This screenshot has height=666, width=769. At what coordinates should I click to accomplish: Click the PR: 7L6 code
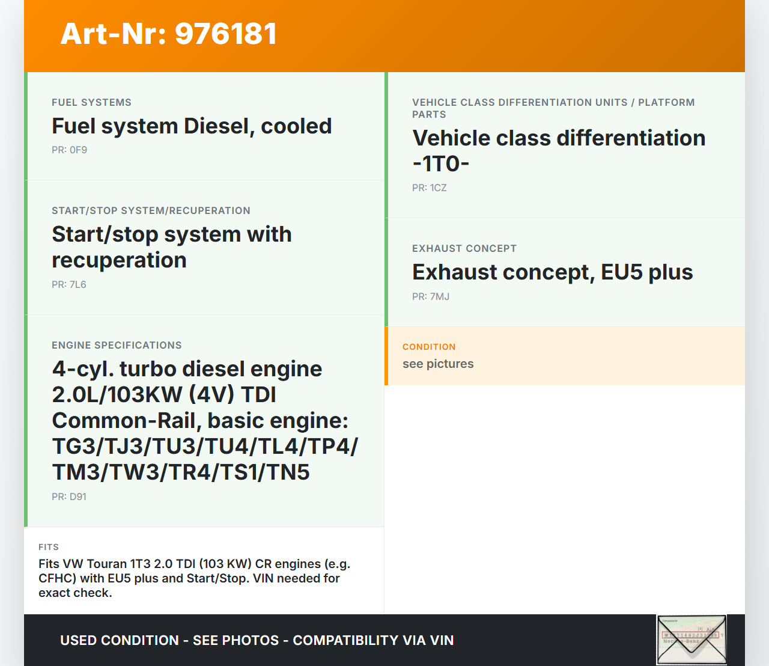coord(68,285)
